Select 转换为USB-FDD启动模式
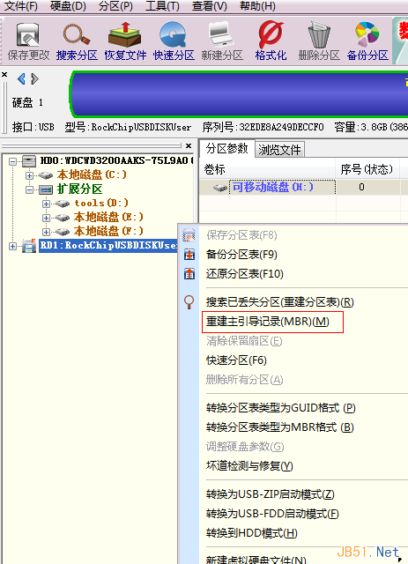408x564 pixels. point(272,514)
